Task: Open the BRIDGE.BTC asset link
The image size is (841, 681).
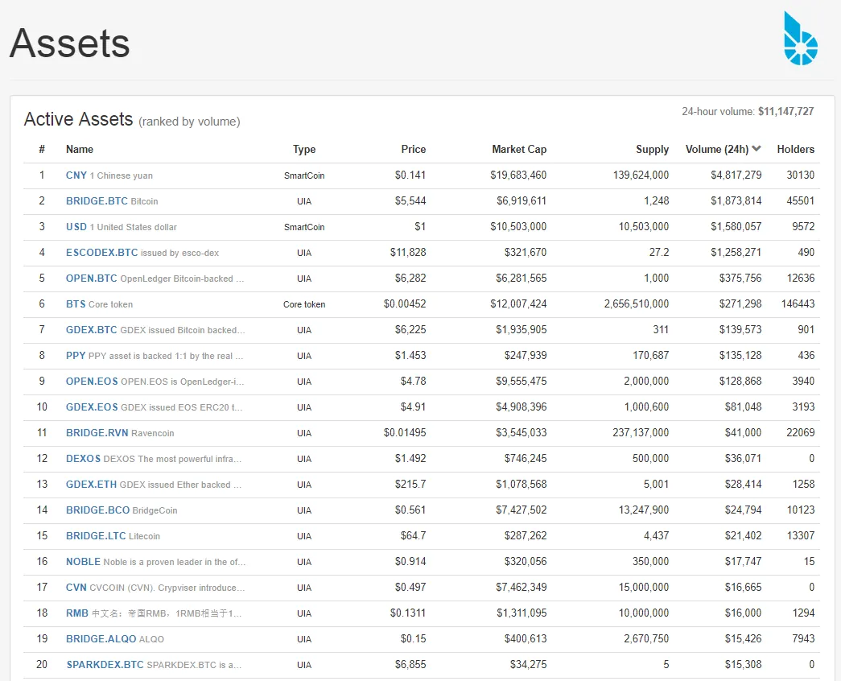Action: pos(97,200)
